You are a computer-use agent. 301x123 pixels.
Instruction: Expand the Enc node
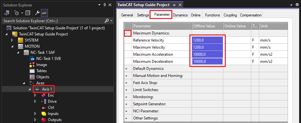pos(35,95)
